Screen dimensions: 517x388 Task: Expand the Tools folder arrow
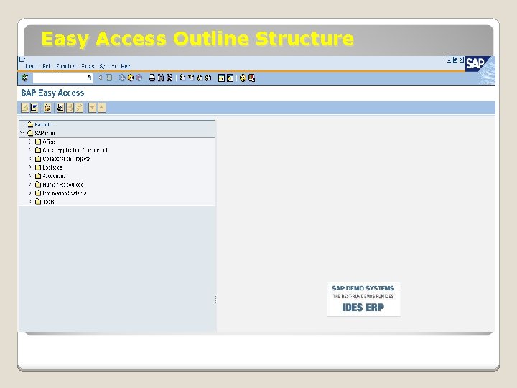tap(29, 202)
